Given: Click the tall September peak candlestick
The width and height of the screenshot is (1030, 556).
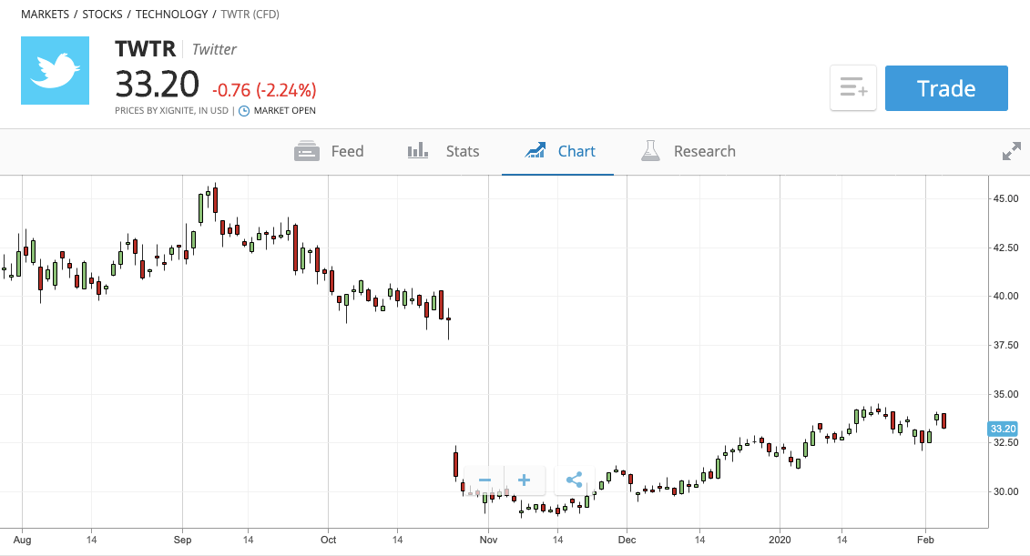Looking at the screenshot, I should [201, 208].
